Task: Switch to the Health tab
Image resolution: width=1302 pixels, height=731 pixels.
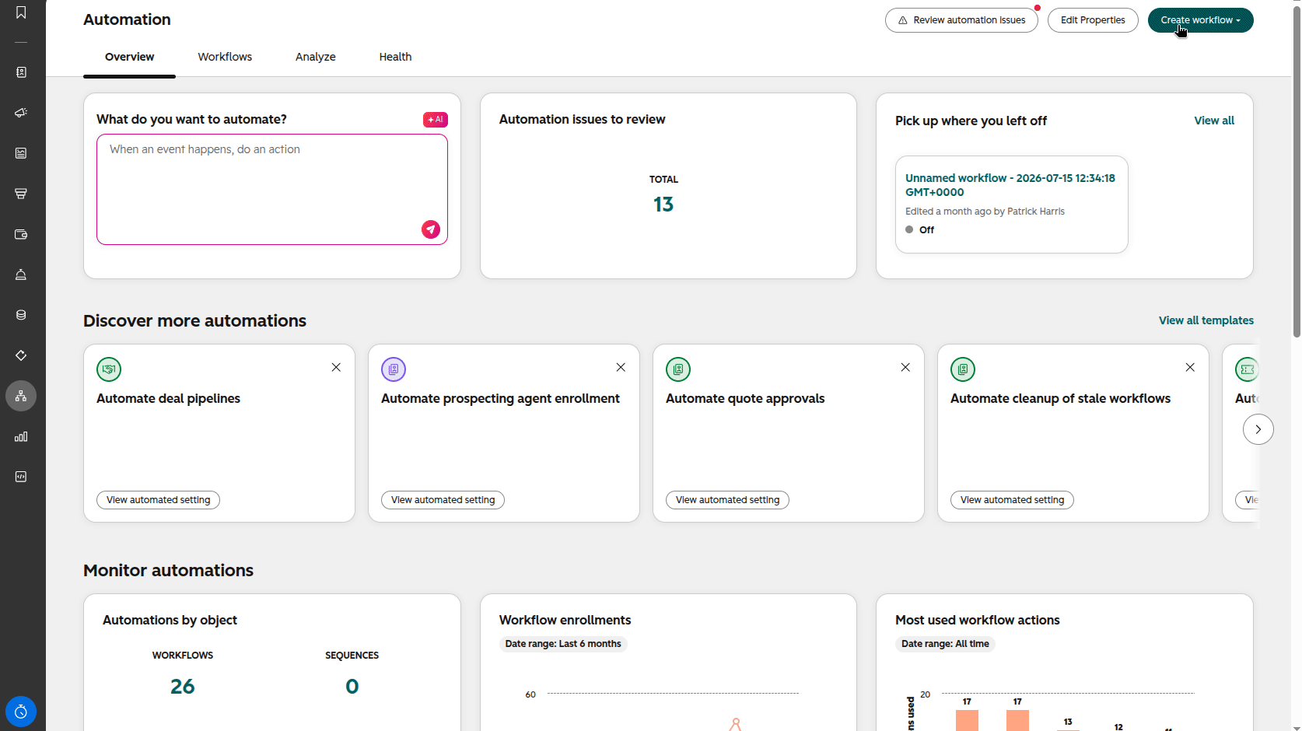Action: tap(395, 57)
